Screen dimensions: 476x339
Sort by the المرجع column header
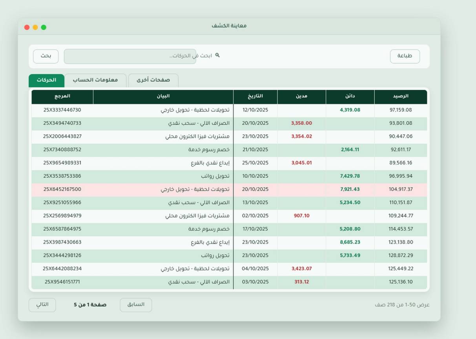(62, 97)
